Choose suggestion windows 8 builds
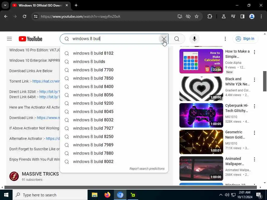This screenshot has height=200, width=267. [x=114, y=61]
